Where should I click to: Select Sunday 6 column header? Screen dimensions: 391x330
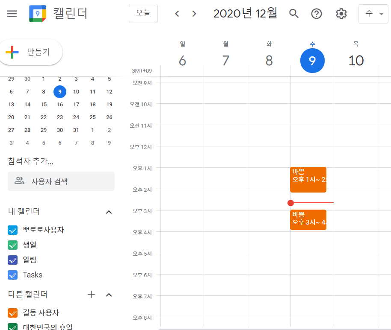[x=183, y=61]
